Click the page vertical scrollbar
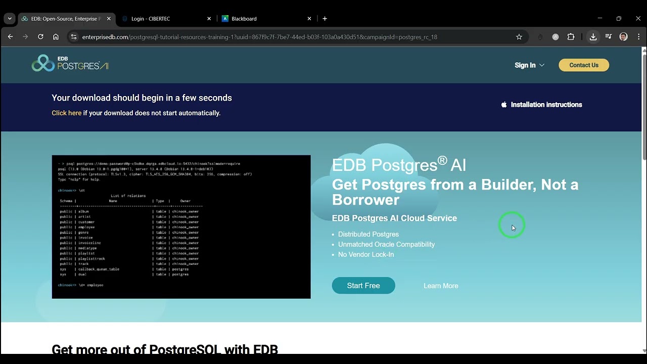Viewport: 647px width, 364px height. (644, 106)
